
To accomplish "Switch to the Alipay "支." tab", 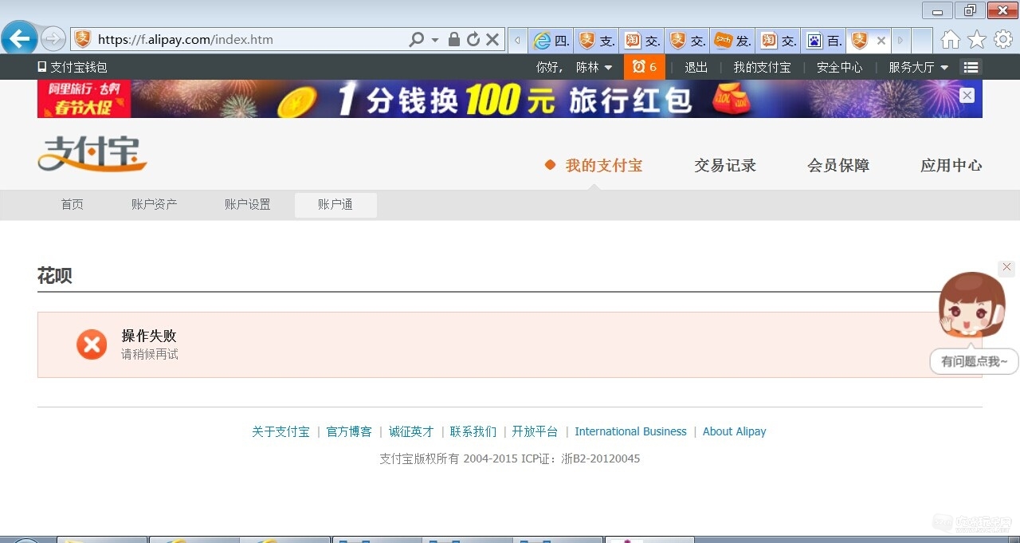I will (x=596, y=40).
